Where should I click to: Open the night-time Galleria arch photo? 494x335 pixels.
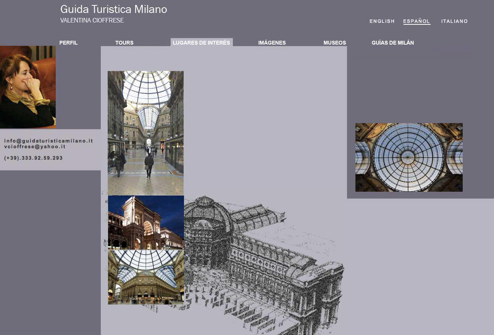pos(146,223)
